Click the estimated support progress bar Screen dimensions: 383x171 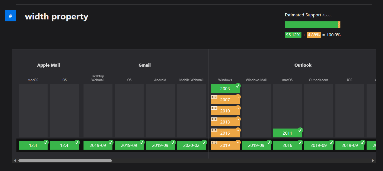click(313, 25)
